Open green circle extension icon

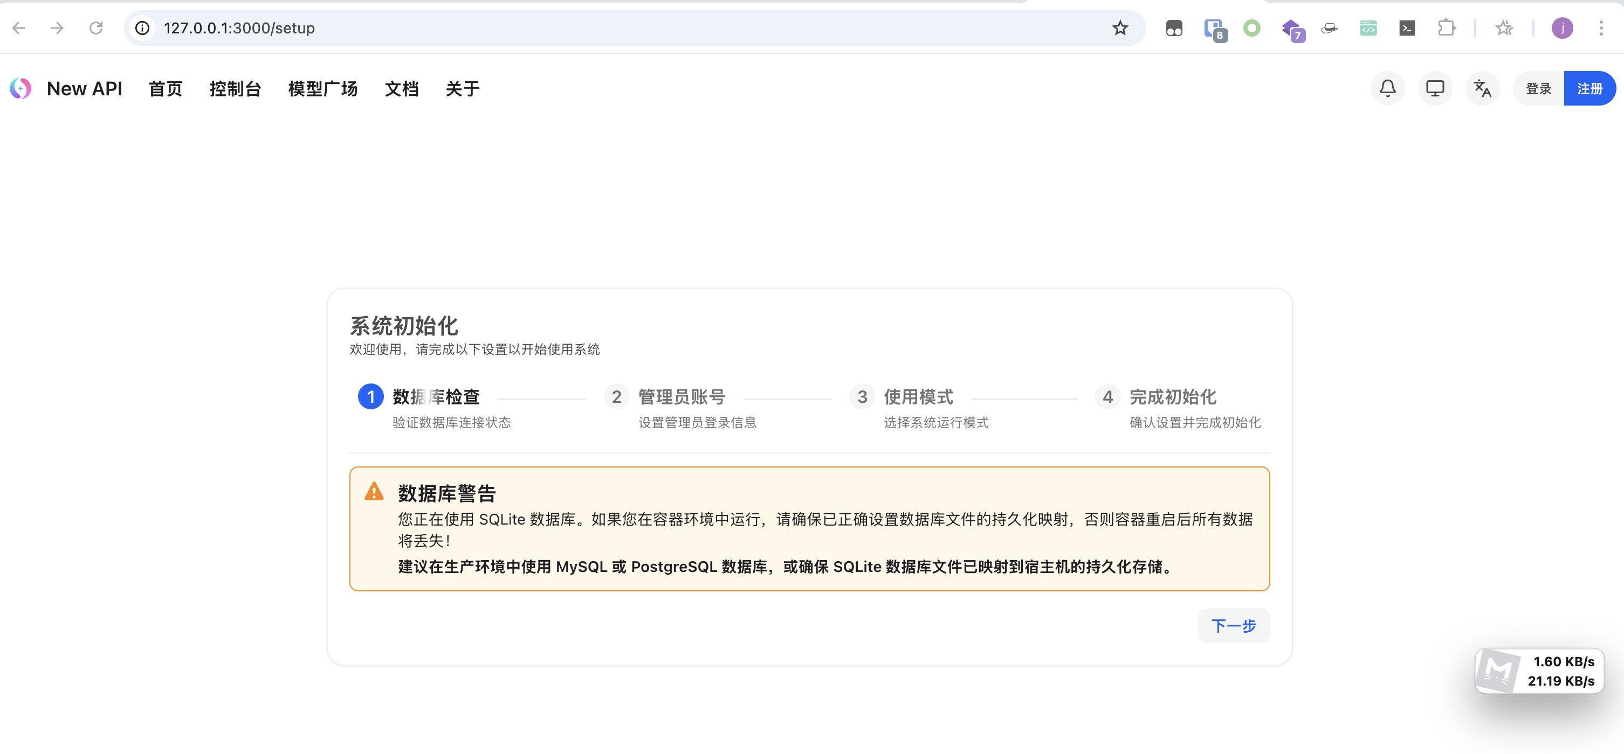point(1252,27)
